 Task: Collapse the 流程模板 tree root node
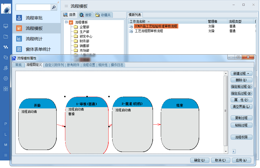pyautogui.click(x=67, y=22)
